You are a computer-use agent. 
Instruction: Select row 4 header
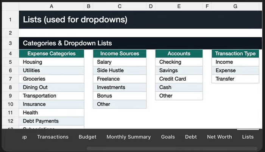[x=10, y=54]
